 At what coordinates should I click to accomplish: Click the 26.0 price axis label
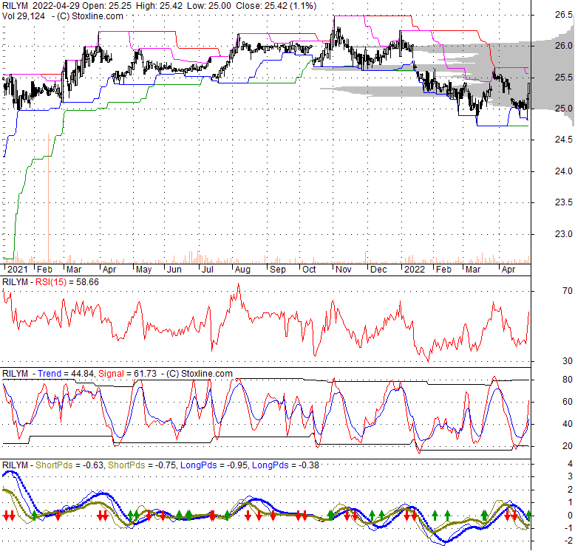pyautogui.click(x=564, y=46)
